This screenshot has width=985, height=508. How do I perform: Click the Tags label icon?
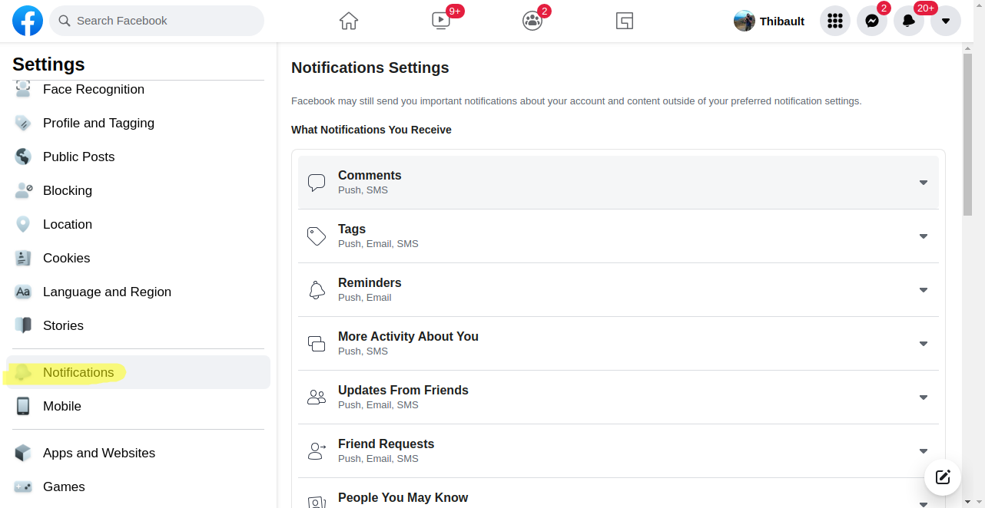pyautogui.click(x=317, y=236)
